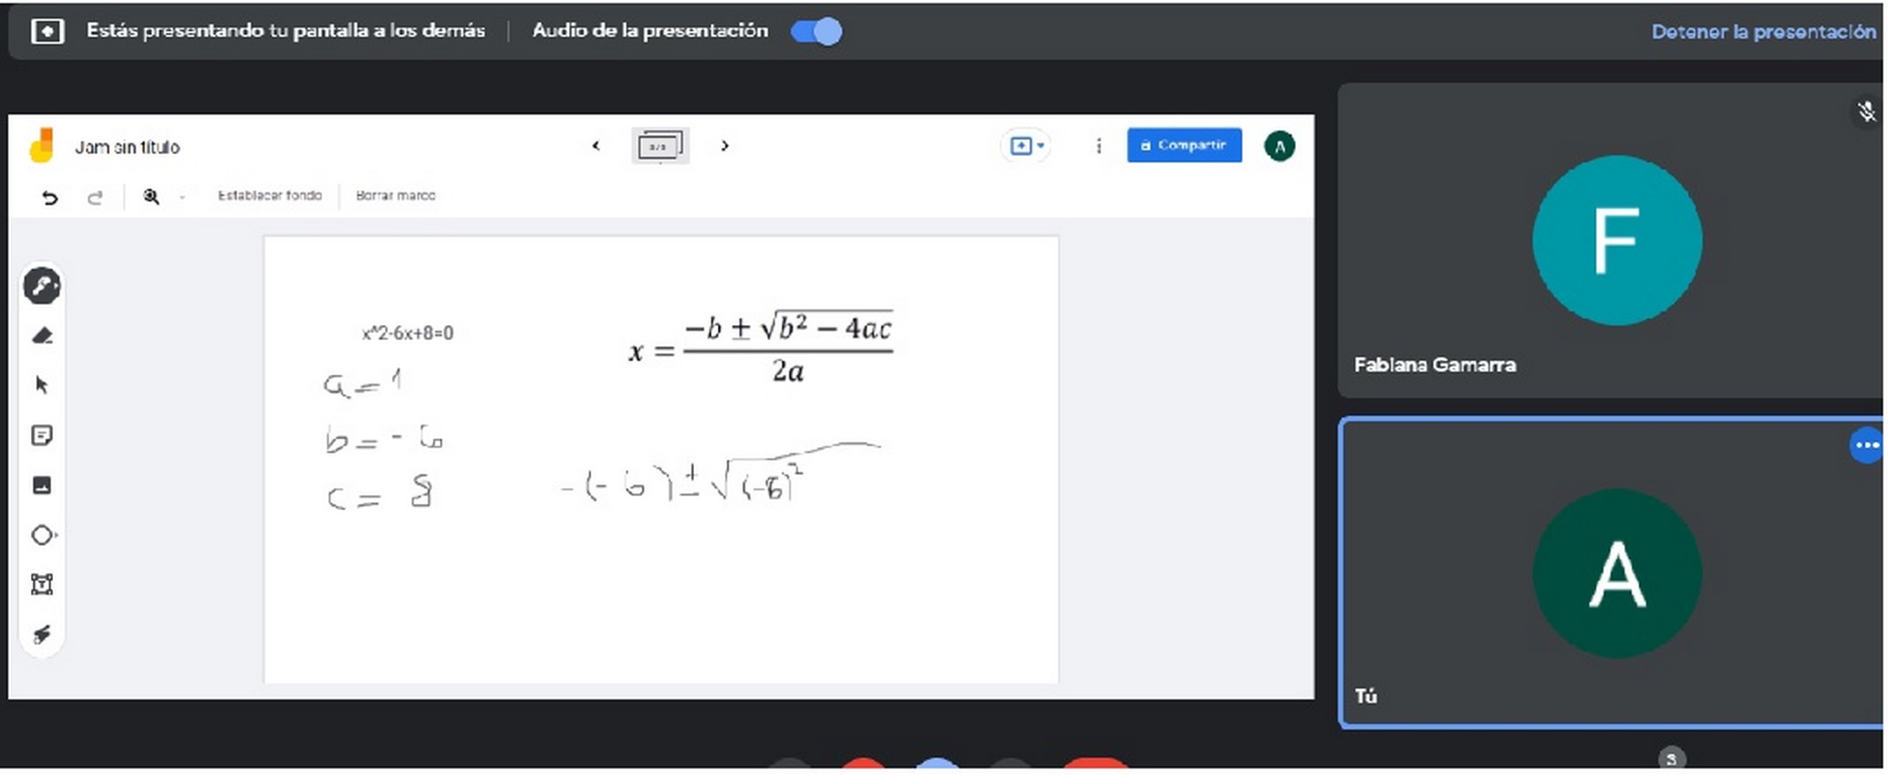This screenshot has width=1888, height=775.
Task: Go to the previous frame
Action: point(596,146)
